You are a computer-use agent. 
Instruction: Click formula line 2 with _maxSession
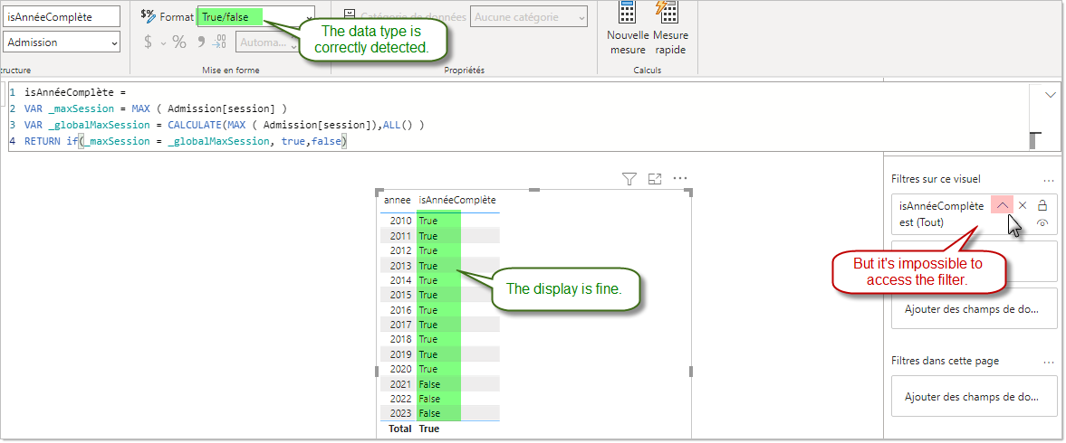tap(156, 108)
